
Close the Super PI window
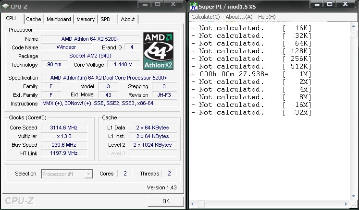click(x=345, y=4)
